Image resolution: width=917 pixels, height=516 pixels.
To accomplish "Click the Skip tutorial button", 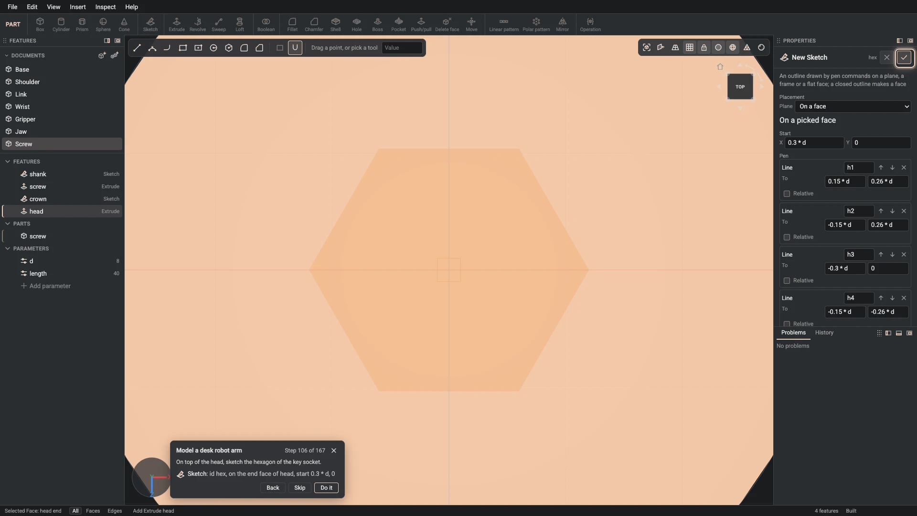I will [300, 488].
